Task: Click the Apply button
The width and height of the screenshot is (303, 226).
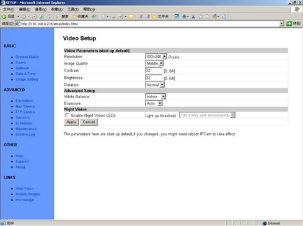Action: [x=71, y=122]
